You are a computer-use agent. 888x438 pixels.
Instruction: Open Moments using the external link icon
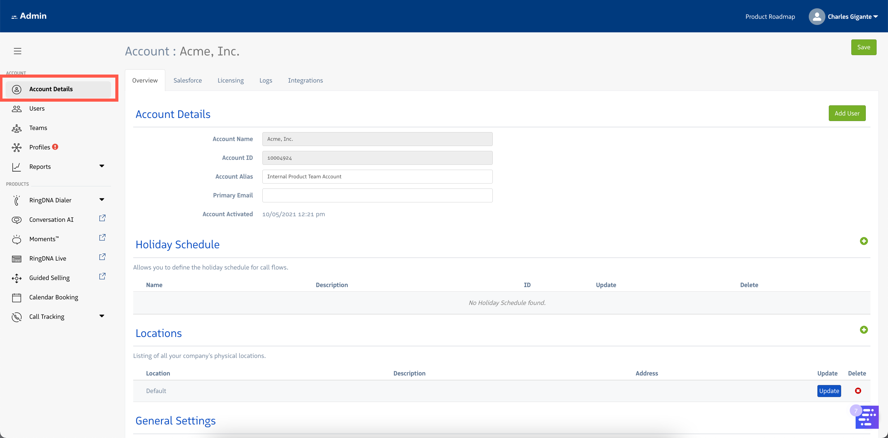pyautogui.click(x=102, y=237)
